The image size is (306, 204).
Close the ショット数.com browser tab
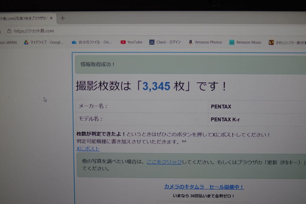point(51,18)
